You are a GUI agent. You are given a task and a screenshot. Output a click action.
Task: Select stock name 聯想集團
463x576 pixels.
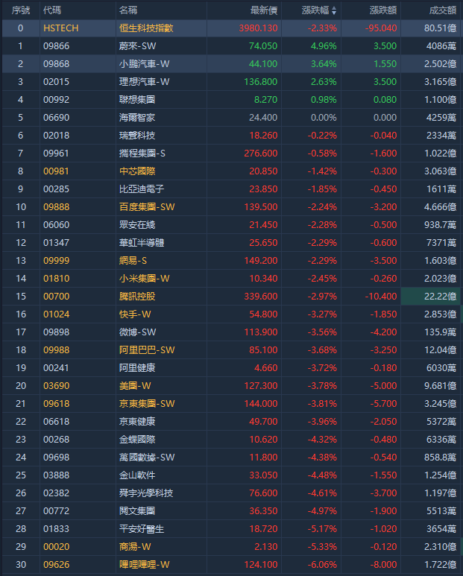[137, 100]
